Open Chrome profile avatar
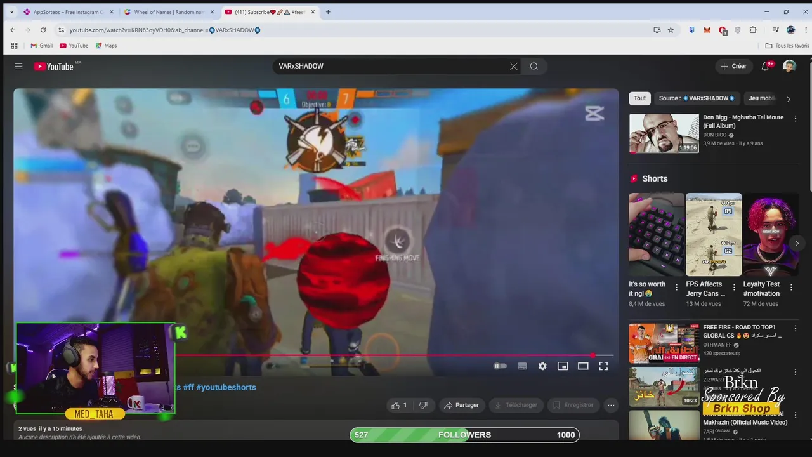Viewport: 812px width, 457px height. [x=790, y=30]
